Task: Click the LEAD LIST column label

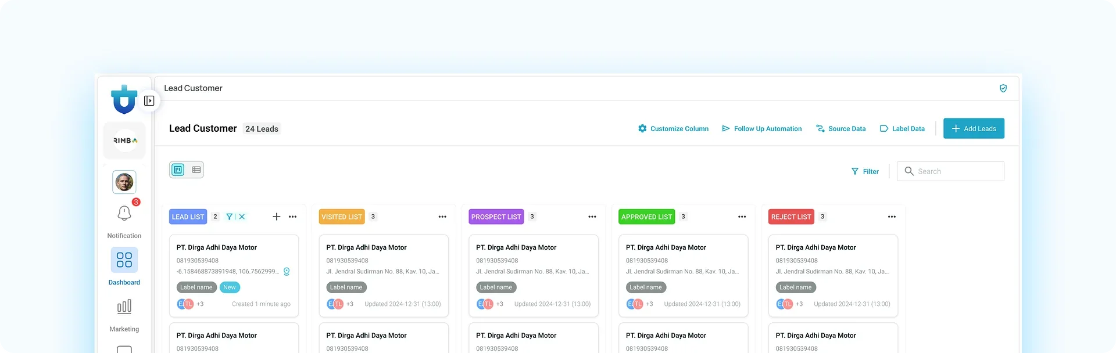Action: point(188,217)
